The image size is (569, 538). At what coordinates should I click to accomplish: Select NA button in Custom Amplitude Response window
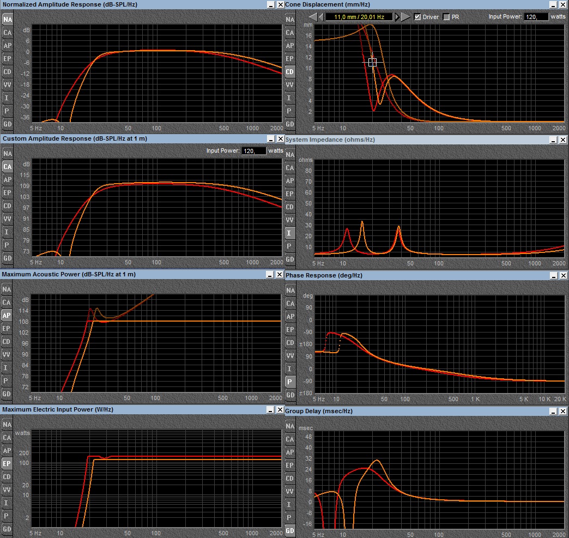pyautogui.click(x=7, y=154)
